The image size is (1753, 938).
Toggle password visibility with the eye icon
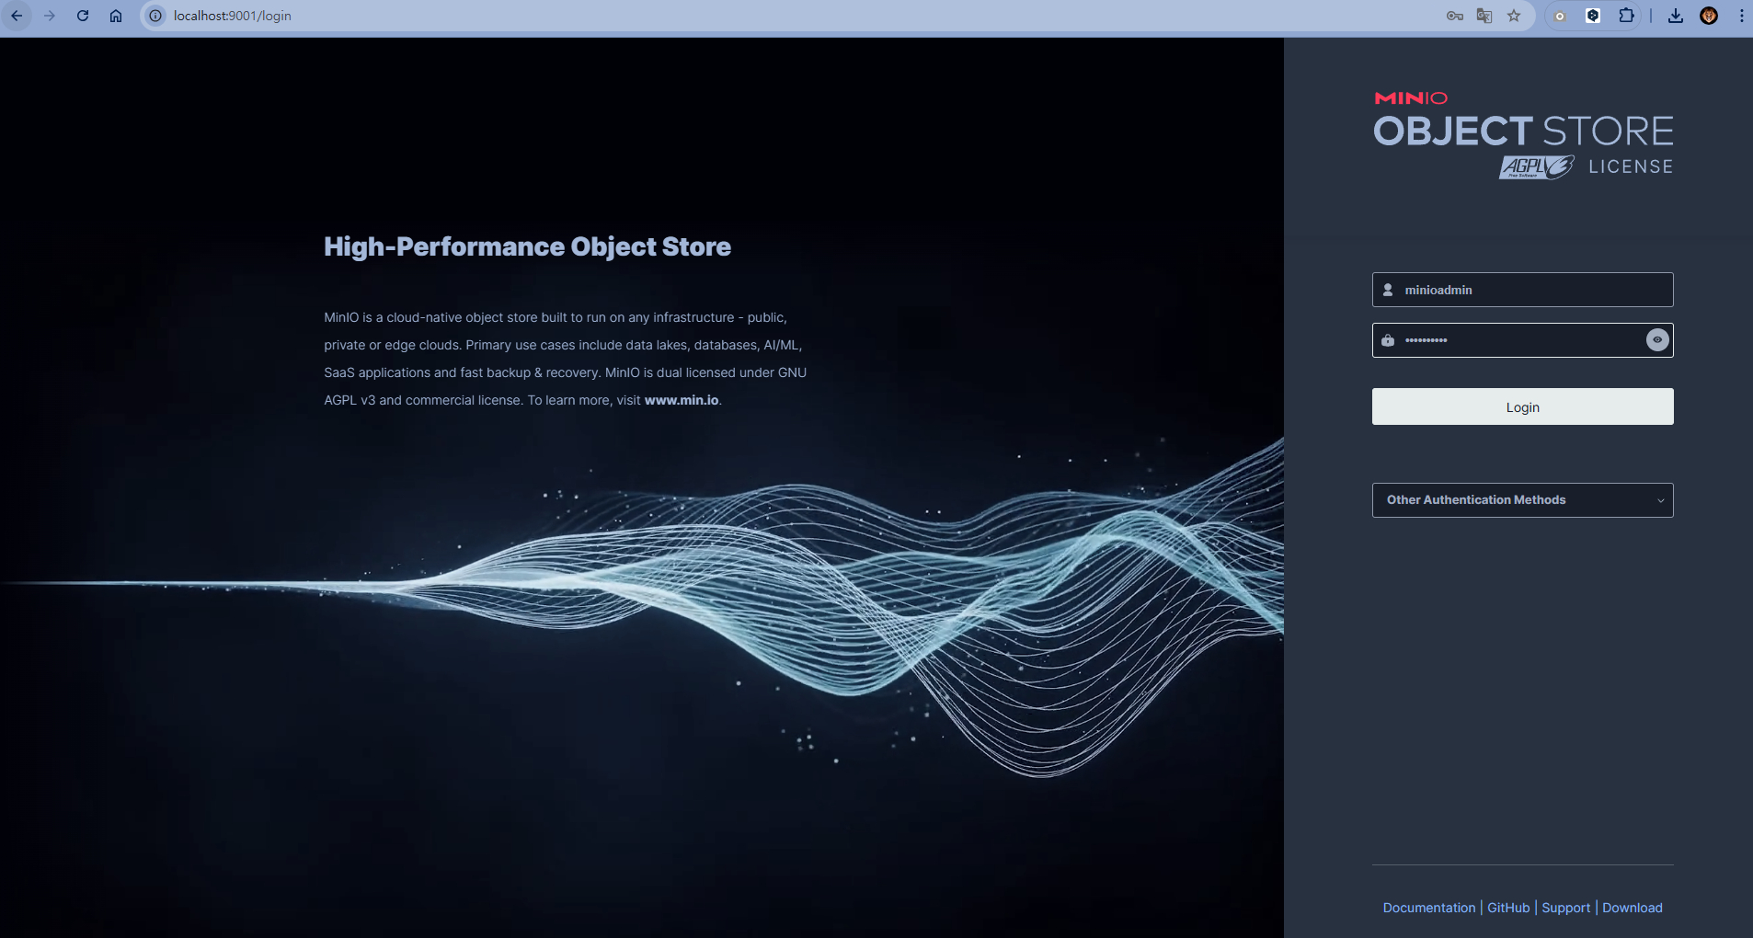(1656, 340)
